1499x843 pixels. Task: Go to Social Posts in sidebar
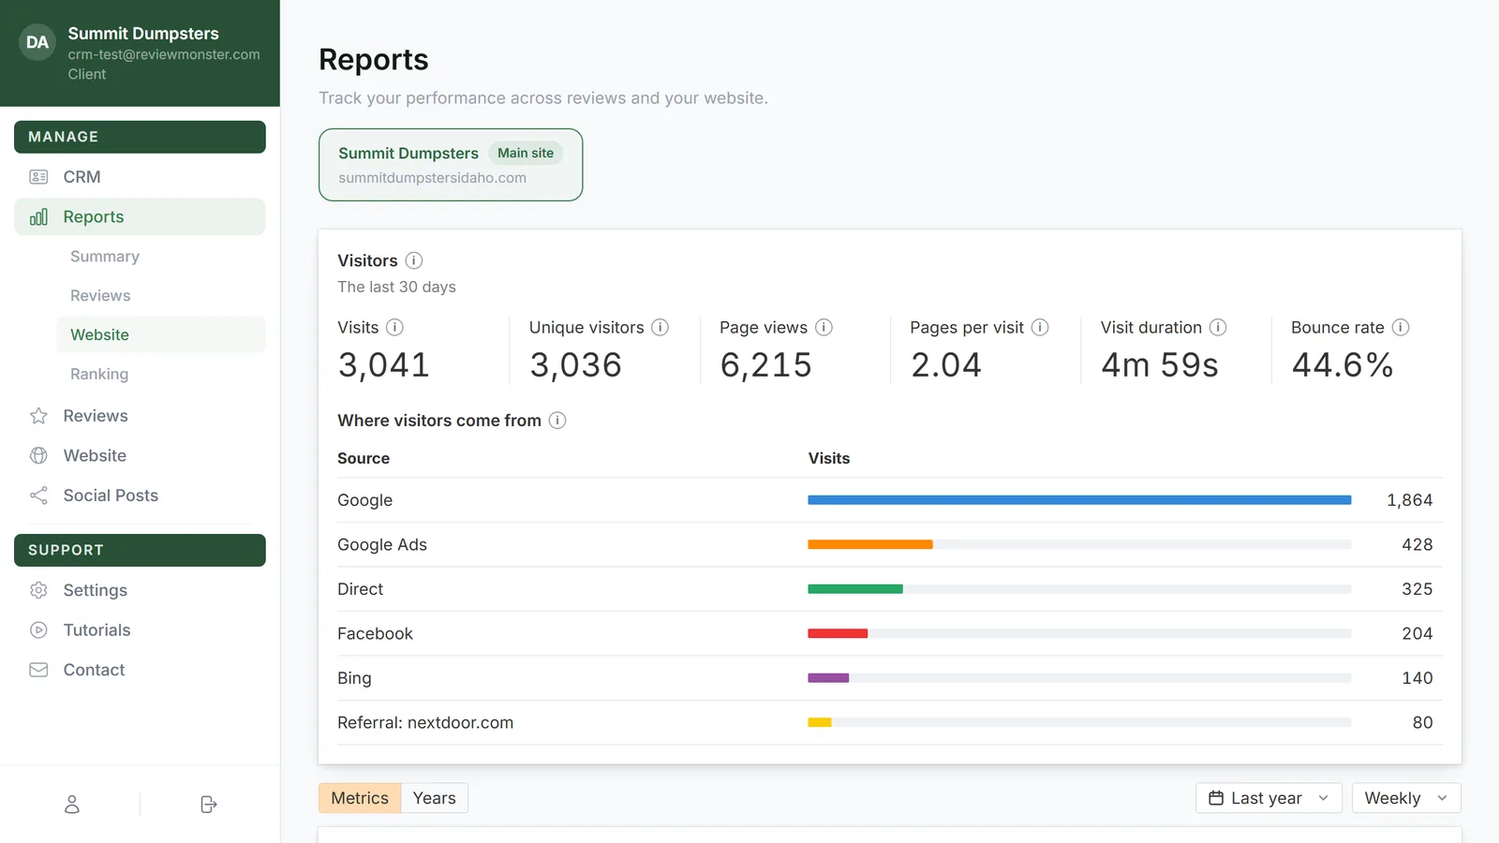click(111, 495)
